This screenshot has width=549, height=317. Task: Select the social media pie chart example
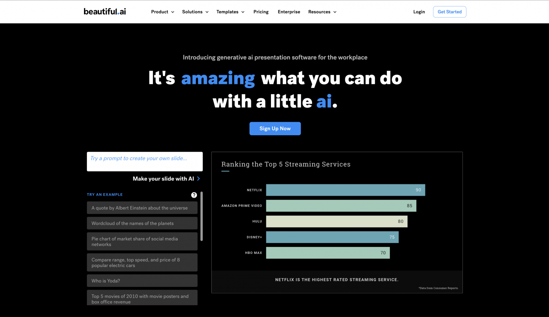(142, 241)
